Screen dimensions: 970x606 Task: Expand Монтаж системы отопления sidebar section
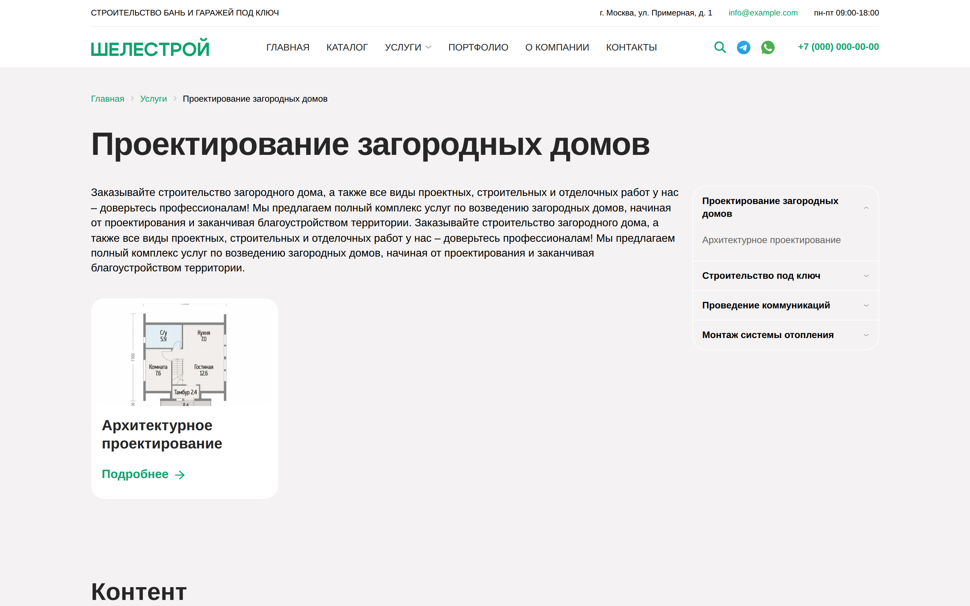coord(866,335)
